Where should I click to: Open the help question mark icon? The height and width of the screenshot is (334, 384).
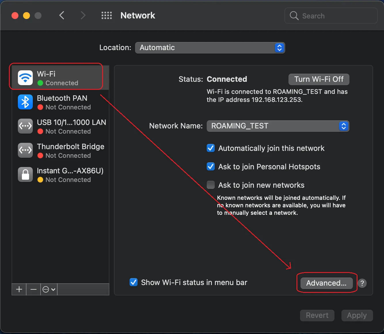click(362, 283)
